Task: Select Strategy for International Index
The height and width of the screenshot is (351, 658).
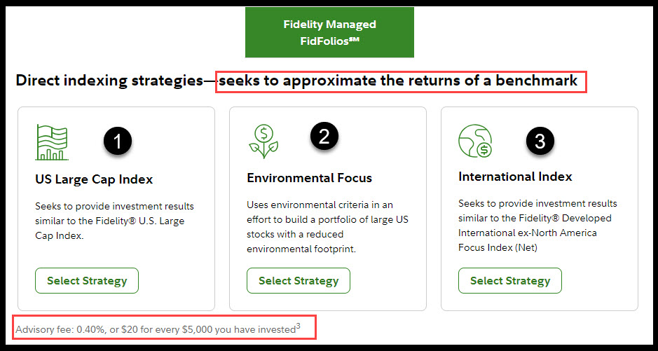Action: (510, 281)
